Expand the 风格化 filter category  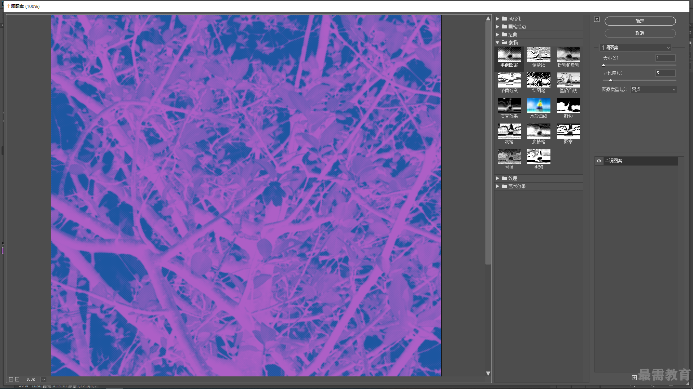tap(497, 19)
